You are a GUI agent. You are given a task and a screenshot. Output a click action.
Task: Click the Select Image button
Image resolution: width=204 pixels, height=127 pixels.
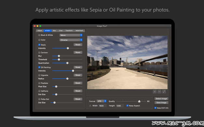tap(161, 99)
